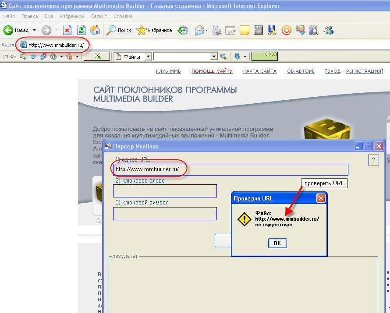Open the Справка menu
390x313 pixels.
click(x=123, y=16)
